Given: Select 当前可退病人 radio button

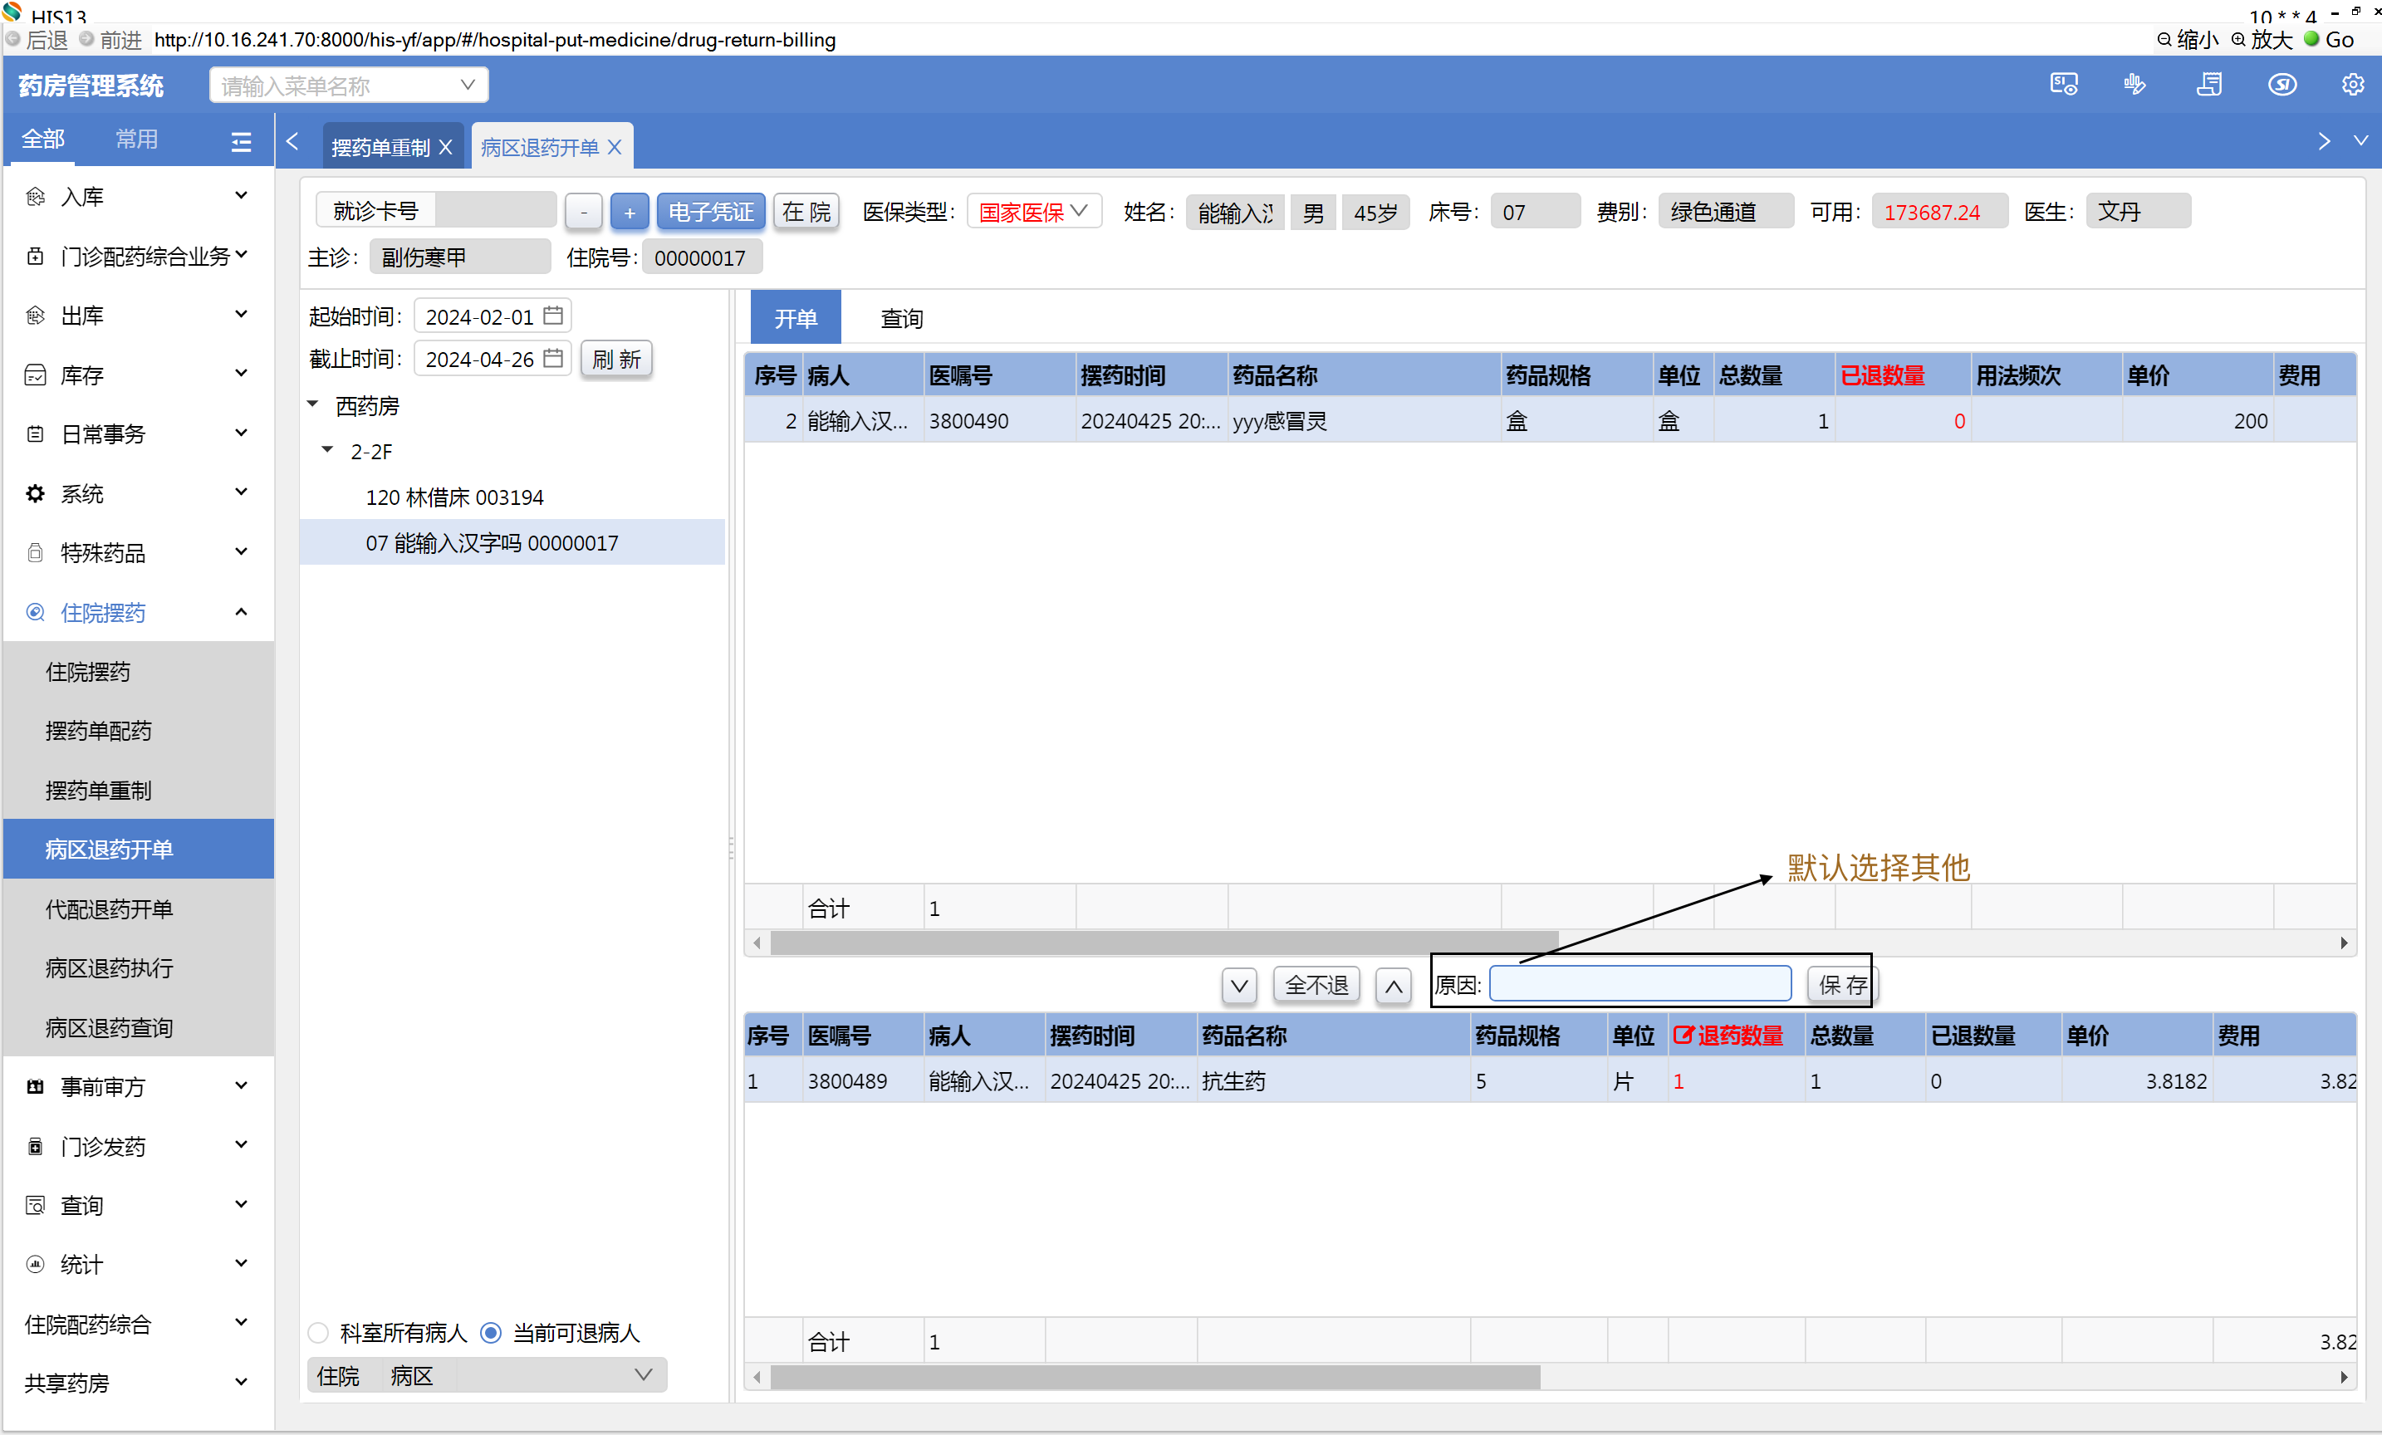Looking at the screenshot, I should (x=491, y=1333).
